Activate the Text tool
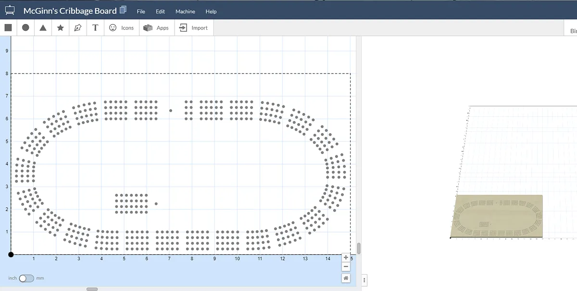 coord(95,28)
